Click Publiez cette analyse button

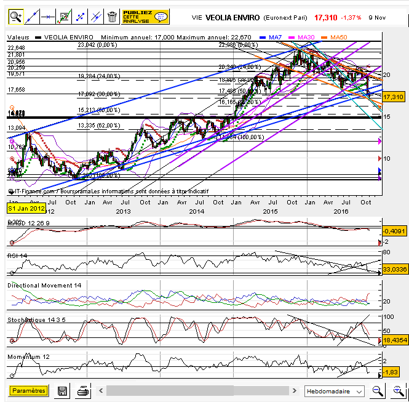145,17
